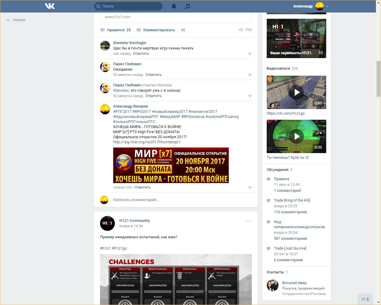
Task: Like the comment about 4 сезона
Action: click(250, 96)
